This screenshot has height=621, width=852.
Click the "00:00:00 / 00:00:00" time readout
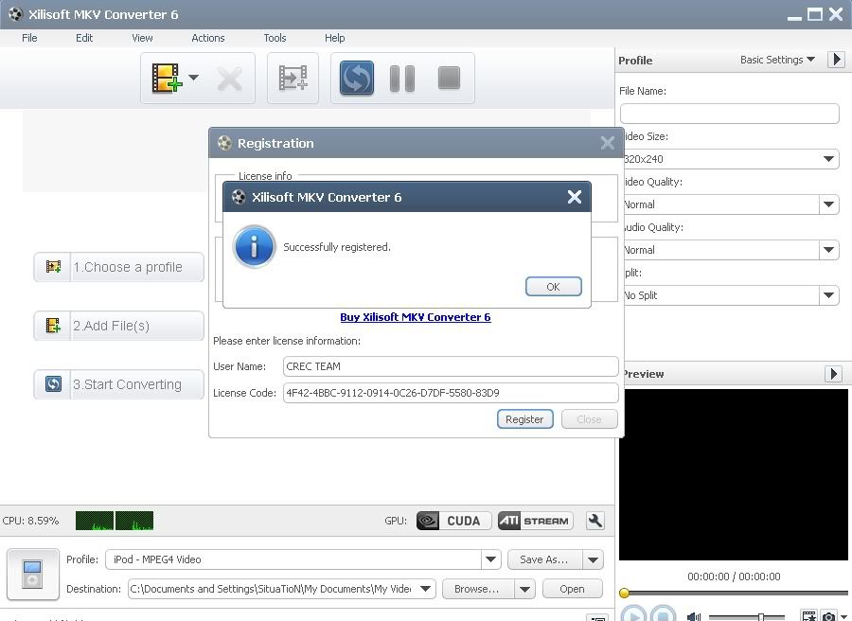[734, 577]
